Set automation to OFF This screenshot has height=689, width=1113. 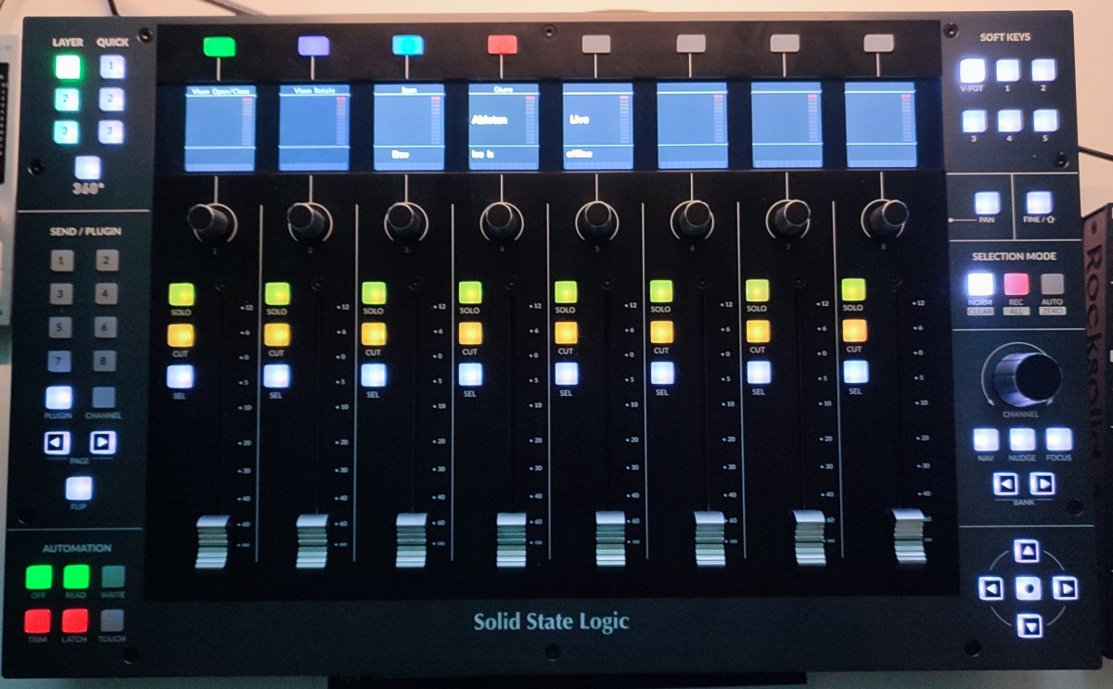pyautogui.click(x=39, y=577)
